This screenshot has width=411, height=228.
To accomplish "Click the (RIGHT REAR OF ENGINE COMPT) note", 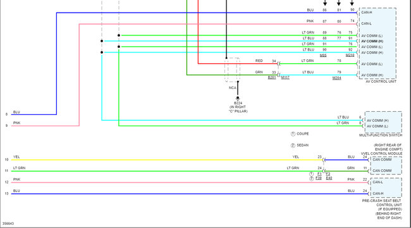I will (x=388, y=147).
